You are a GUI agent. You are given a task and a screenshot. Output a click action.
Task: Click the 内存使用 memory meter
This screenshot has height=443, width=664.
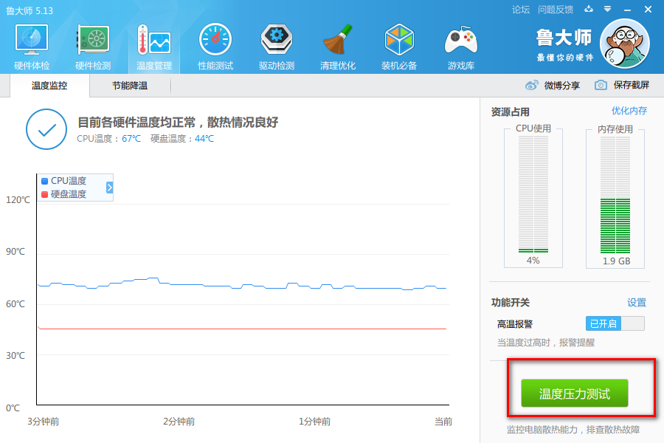pyautogui.click(x=615, y=194)
